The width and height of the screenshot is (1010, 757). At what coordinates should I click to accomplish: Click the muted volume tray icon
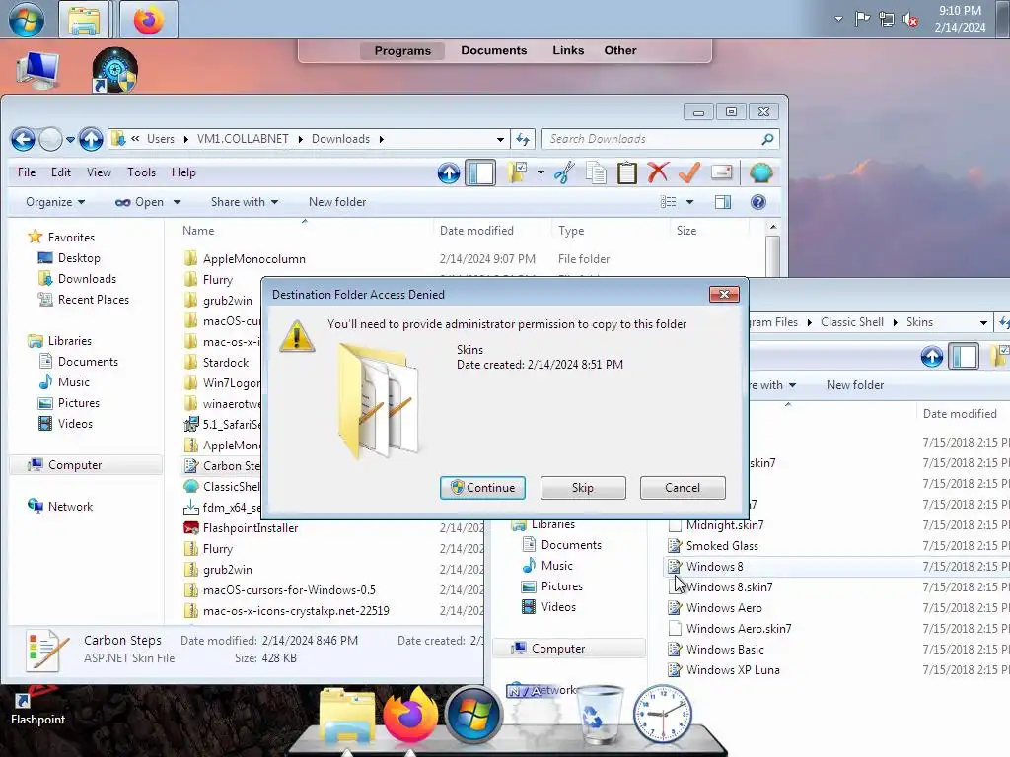click(910, 20)
